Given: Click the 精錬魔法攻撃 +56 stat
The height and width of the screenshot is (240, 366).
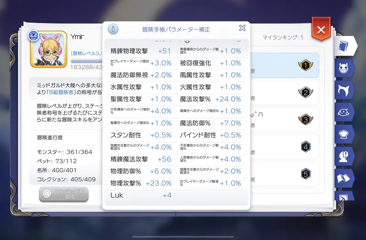Looking at the screenshot, I should (x=141, y=159).
